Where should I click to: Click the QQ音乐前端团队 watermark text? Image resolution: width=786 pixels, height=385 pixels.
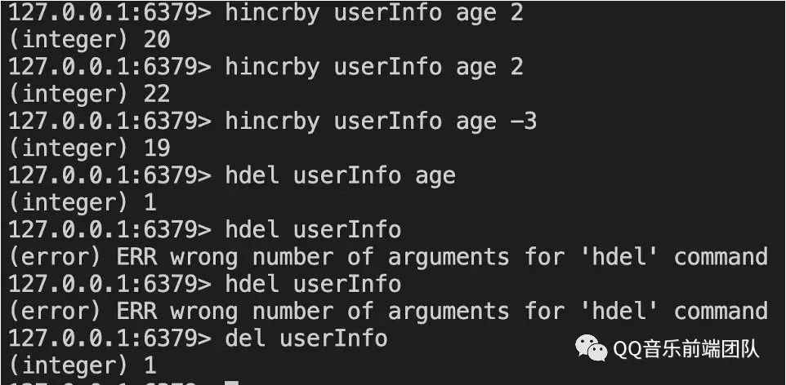click(x=686, y=350)
